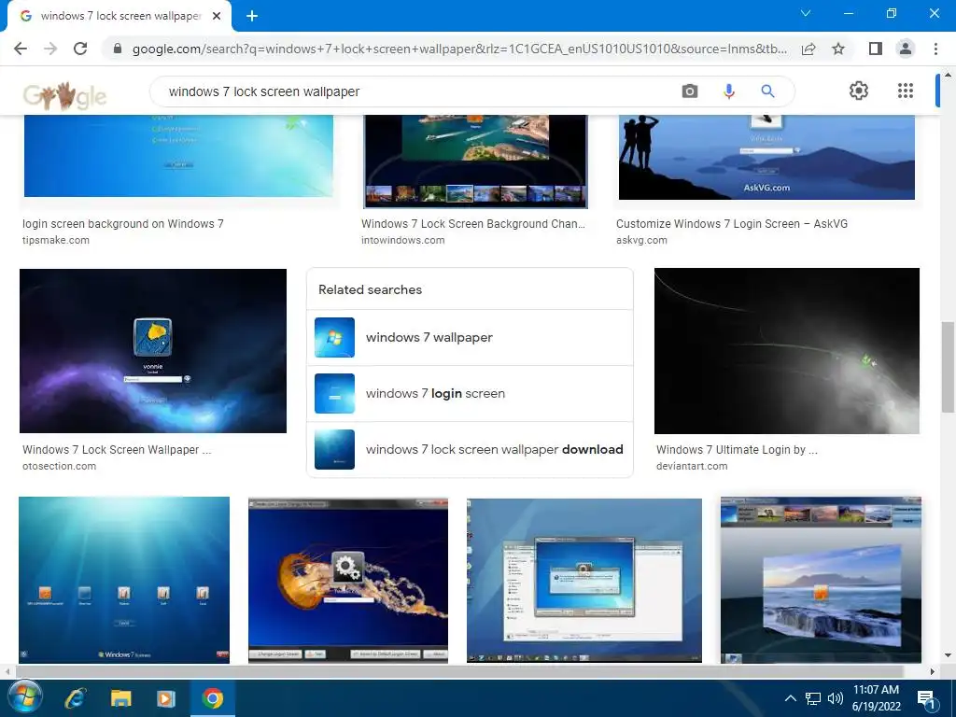The width and height of the screenshot is (956, 717).
Task: Click intowindows.com source text
Action: coord(403,240)
